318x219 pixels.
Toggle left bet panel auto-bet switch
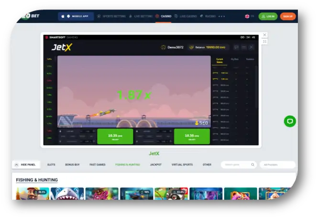[60, 131]
